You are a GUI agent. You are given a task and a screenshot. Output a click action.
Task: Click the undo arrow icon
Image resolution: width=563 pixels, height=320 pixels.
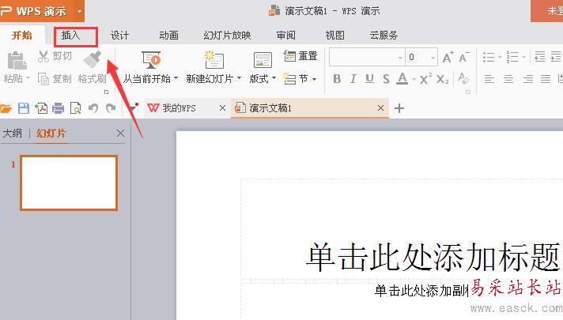point(93,108)
